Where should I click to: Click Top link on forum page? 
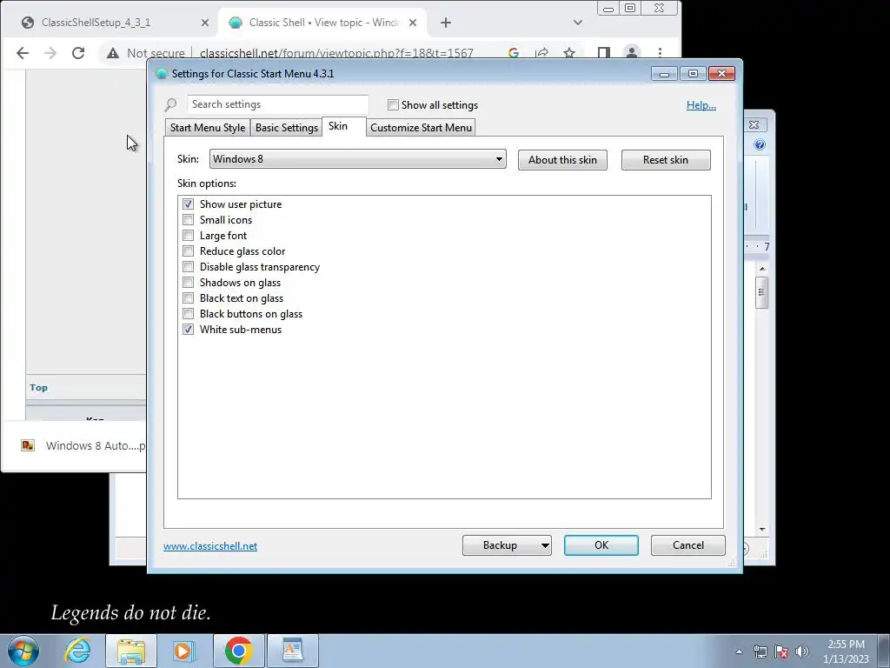coord(38,387)
